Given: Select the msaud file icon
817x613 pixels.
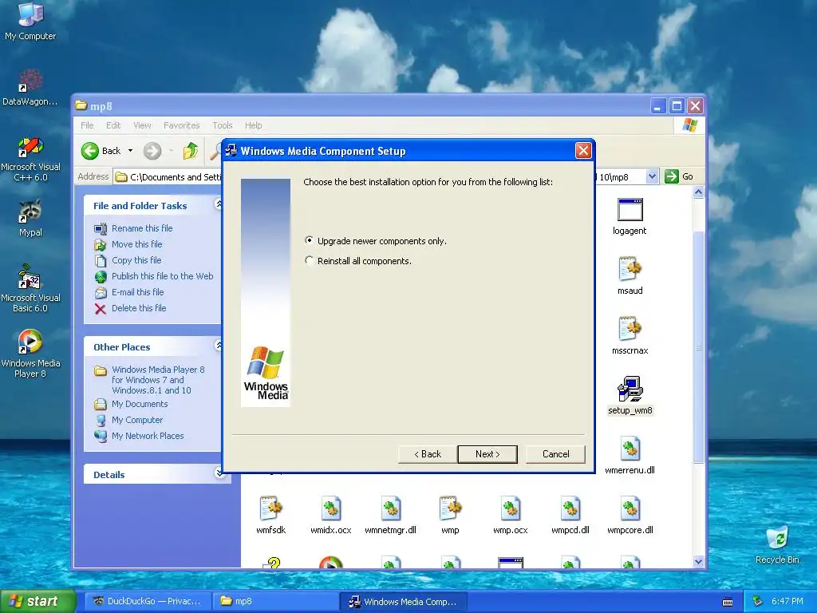Looking at the screenshot, I should (x=630, y=270).
